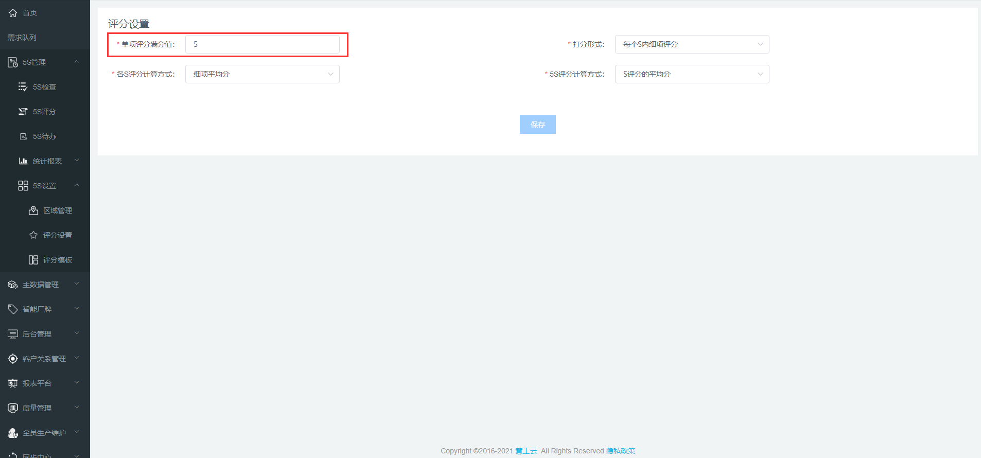Open the 5S评分计算方式 dropdown
Screen dimensions: 981x458
691,74
